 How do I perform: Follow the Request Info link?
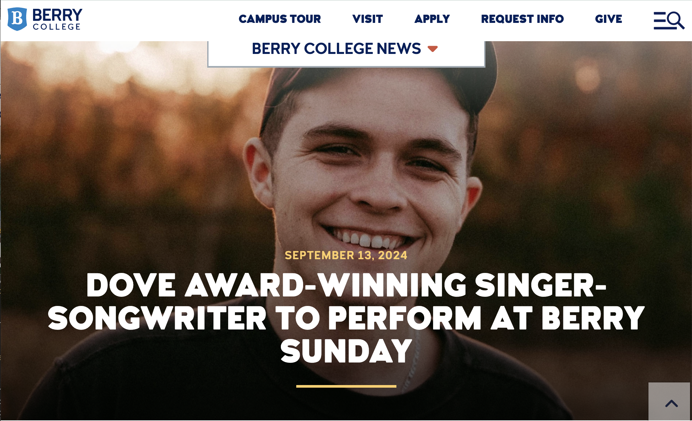[522, 19]
